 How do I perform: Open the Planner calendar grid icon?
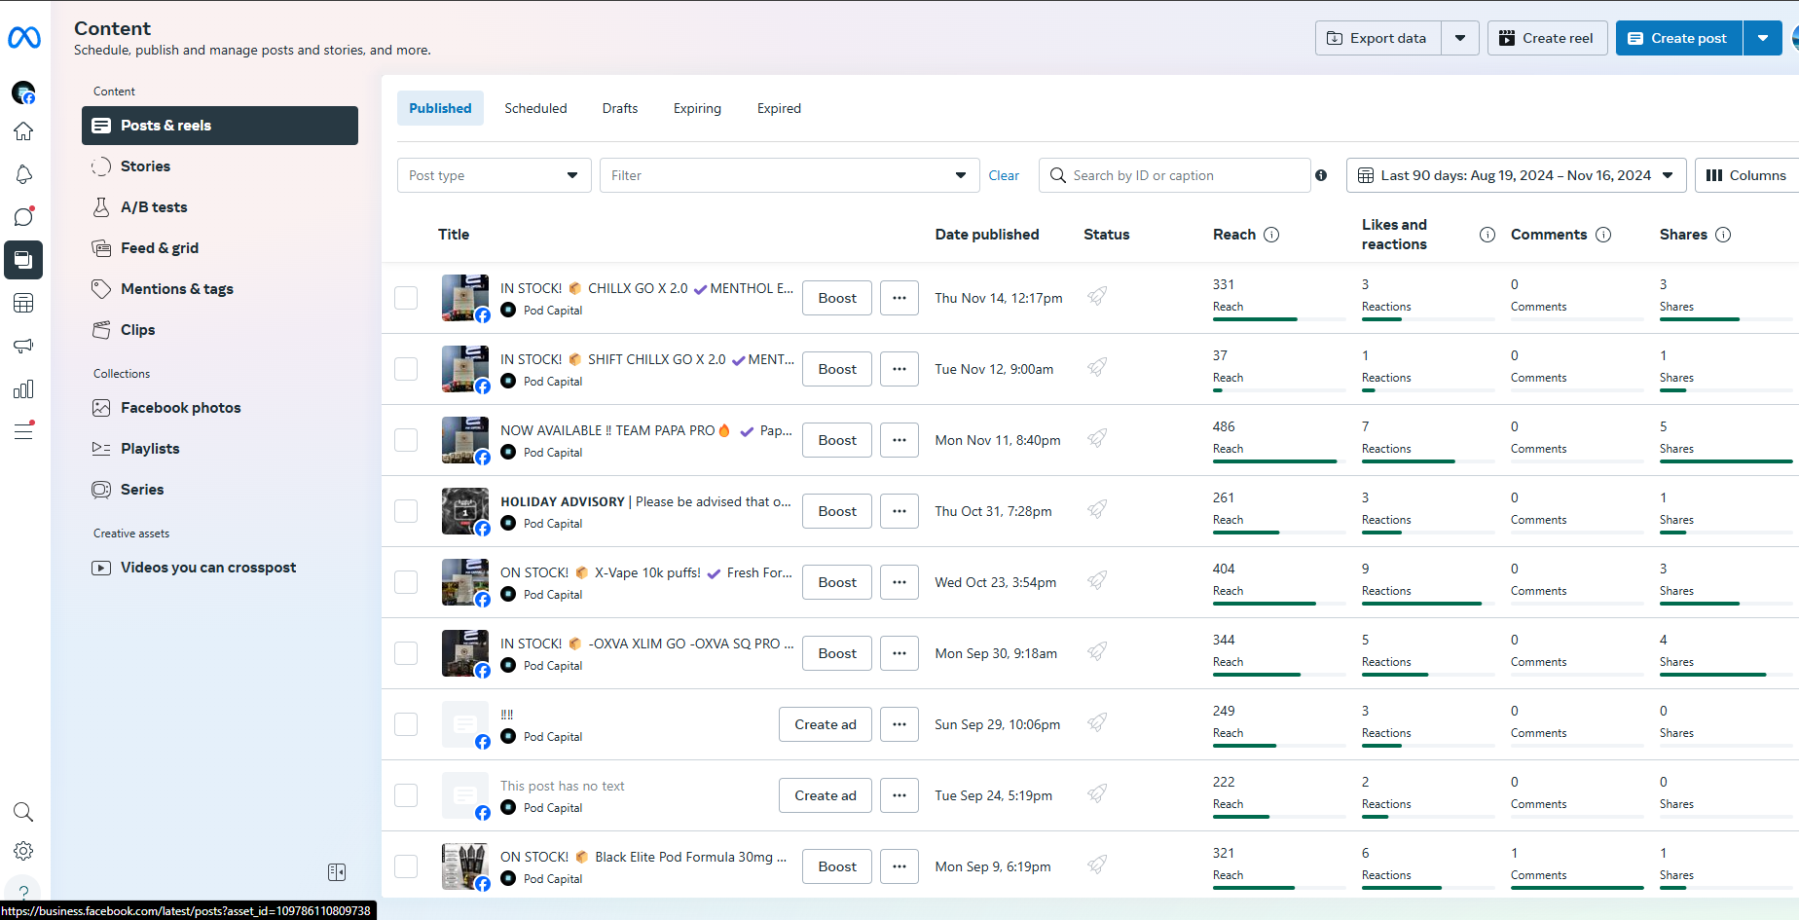coord(23,303)
